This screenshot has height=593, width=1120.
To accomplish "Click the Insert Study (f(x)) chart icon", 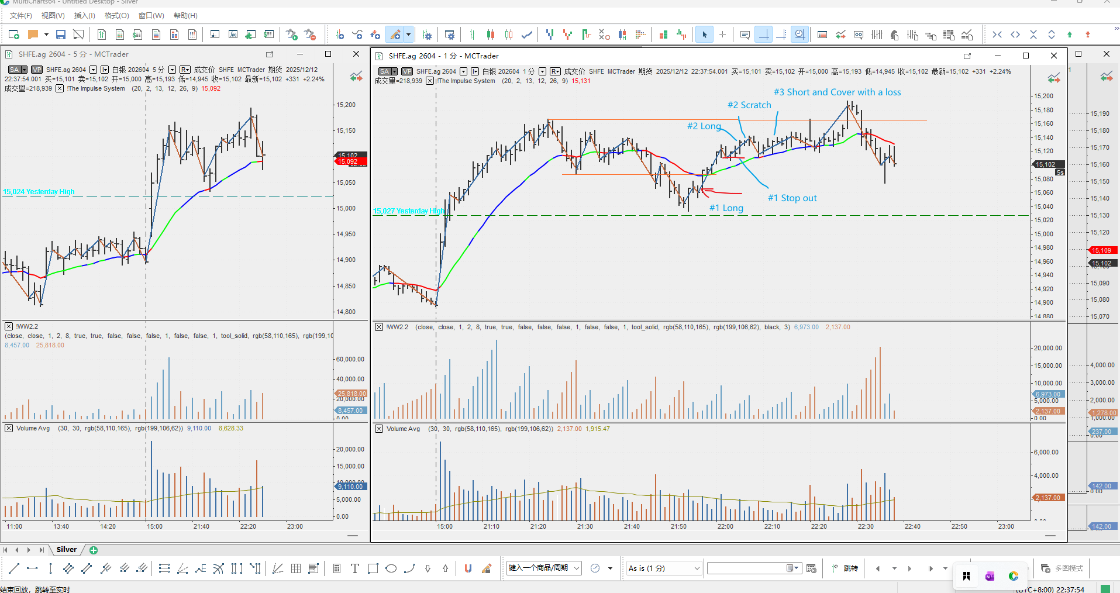I will tap(233, 35).
